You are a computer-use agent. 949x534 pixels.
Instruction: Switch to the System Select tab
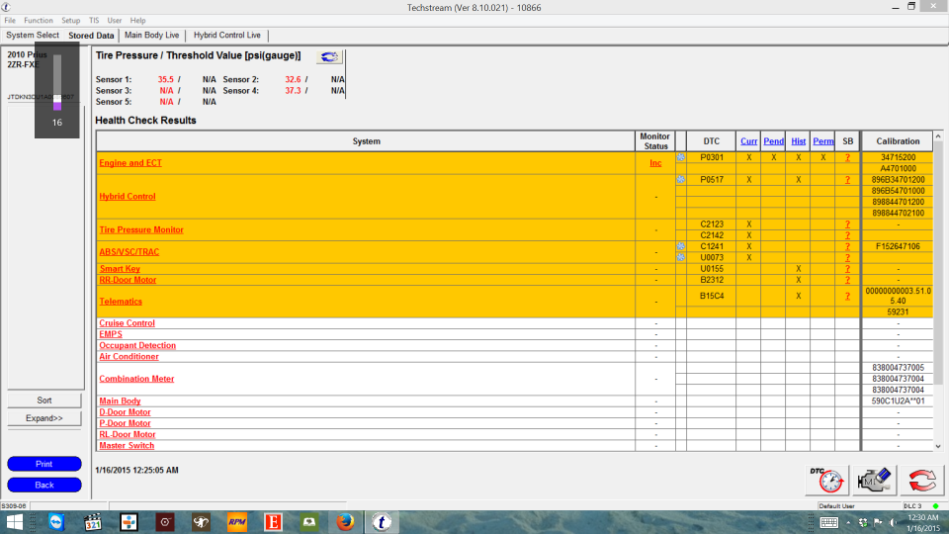tap(33, 36)
